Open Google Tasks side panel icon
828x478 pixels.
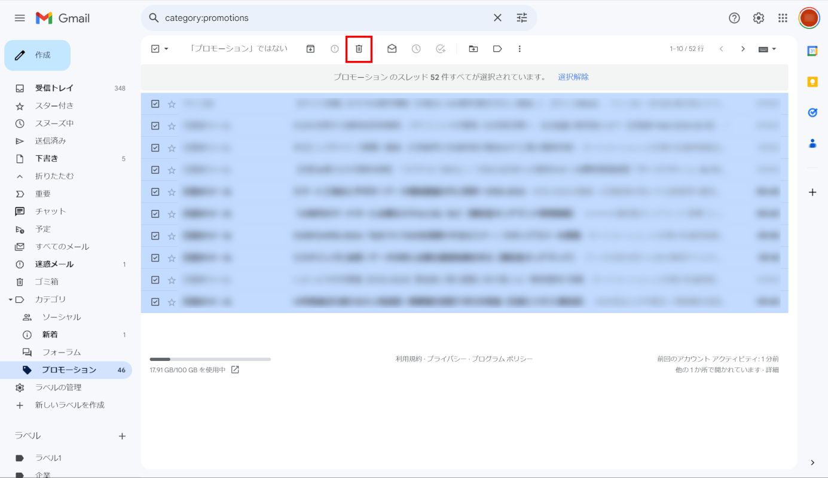[x=812, y=112]
